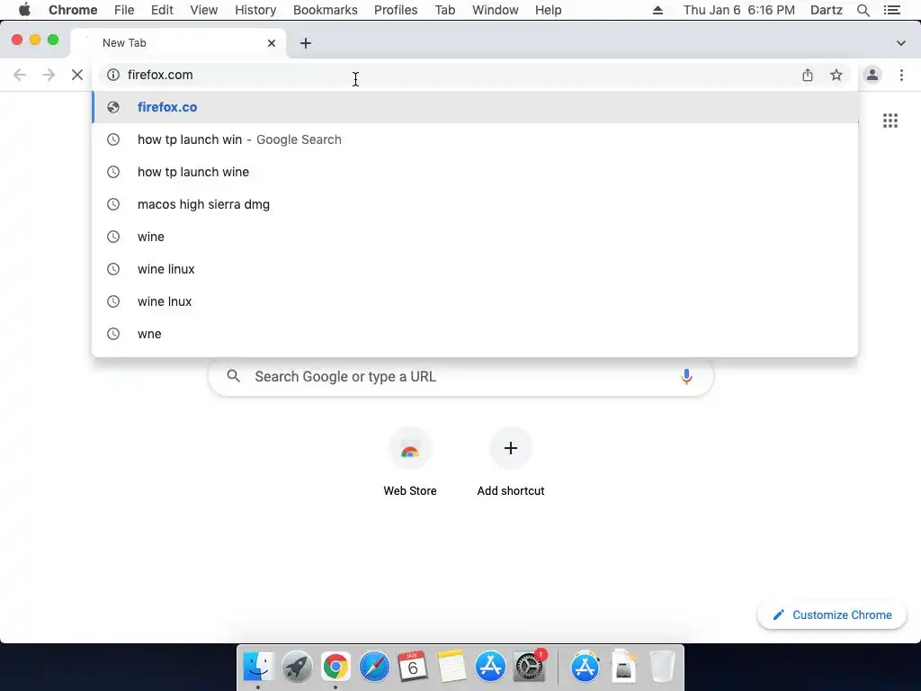The height and width of the screenshot is (691, 921).
Task: Open the Chrome app menu
Action: pyautogui.click(x=73, y=10)
